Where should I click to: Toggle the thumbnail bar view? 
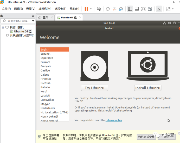click(x=137, y=9)
